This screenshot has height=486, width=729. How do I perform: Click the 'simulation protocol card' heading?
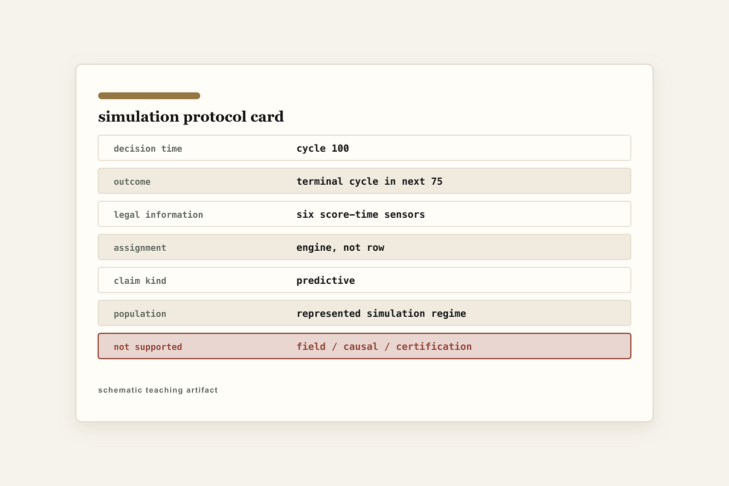[x=191, y=117]
